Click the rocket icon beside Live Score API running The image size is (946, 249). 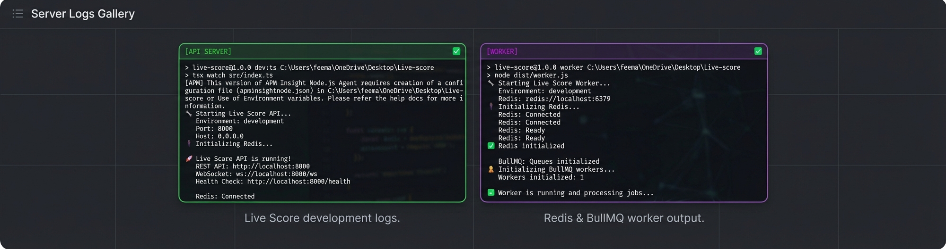(x=189, y=159)
